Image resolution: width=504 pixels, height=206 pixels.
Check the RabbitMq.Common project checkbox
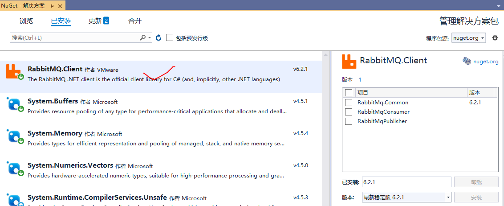[x=349, y=103]
